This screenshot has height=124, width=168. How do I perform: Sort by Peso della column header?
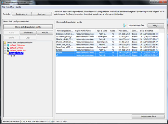point(124,31)
